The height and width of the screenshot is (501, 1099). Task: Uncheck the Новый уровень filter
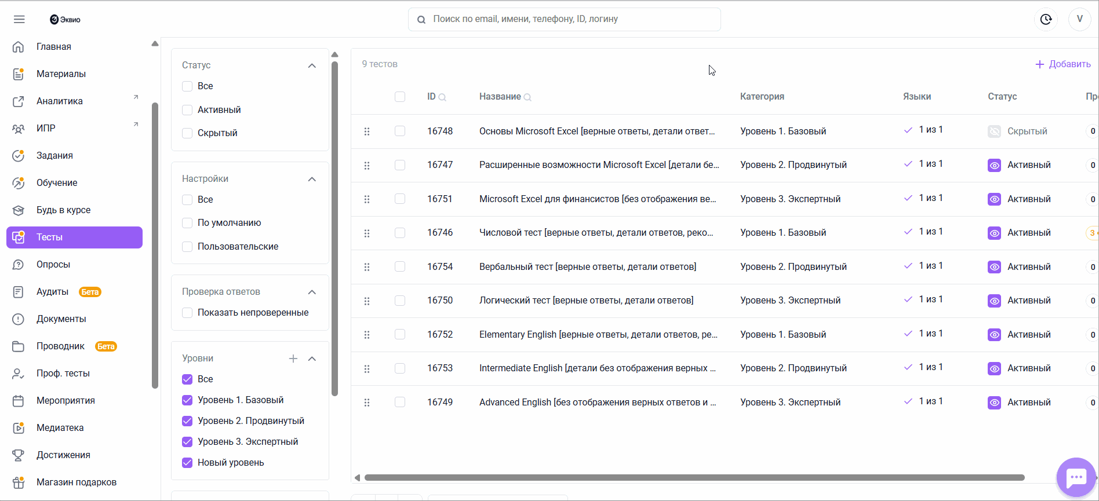click(187, 462)
